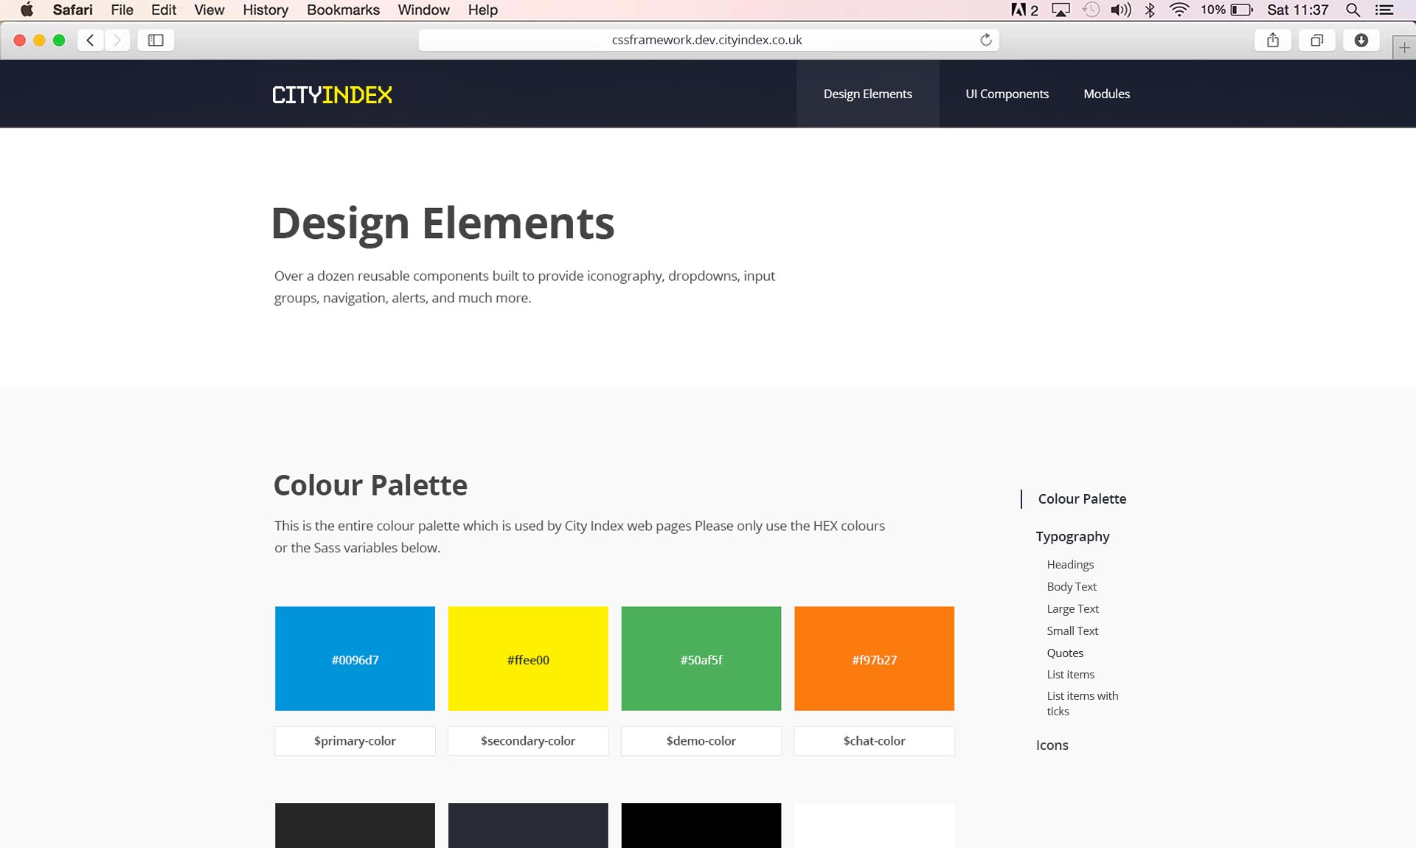
Task: Click the Safari address bar
Action: [x=707, y=40]
